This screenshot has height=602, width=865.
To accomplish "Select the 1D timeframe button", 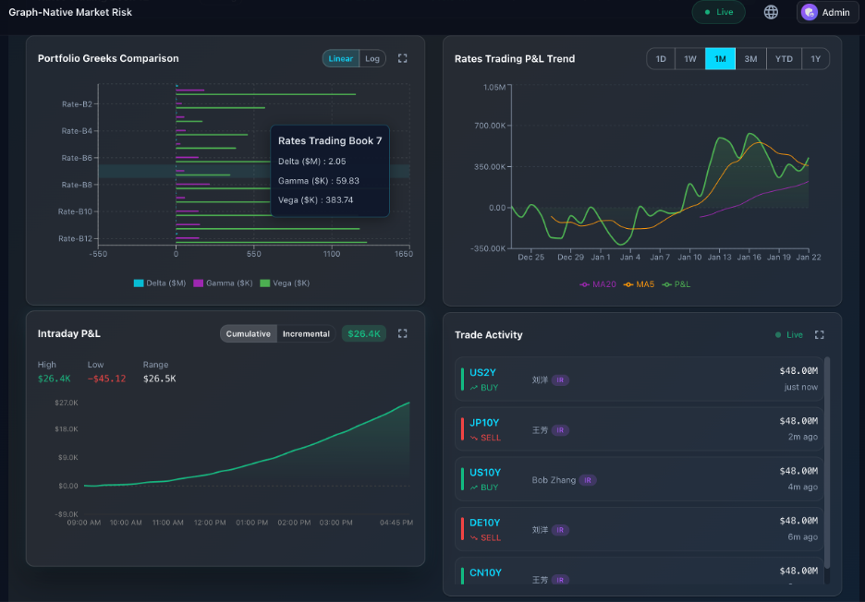I will (x=660, y=58).
